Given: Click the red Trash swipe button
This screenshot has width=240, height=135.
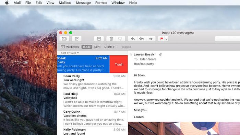Looking at the screenshot, I should 119,64.
